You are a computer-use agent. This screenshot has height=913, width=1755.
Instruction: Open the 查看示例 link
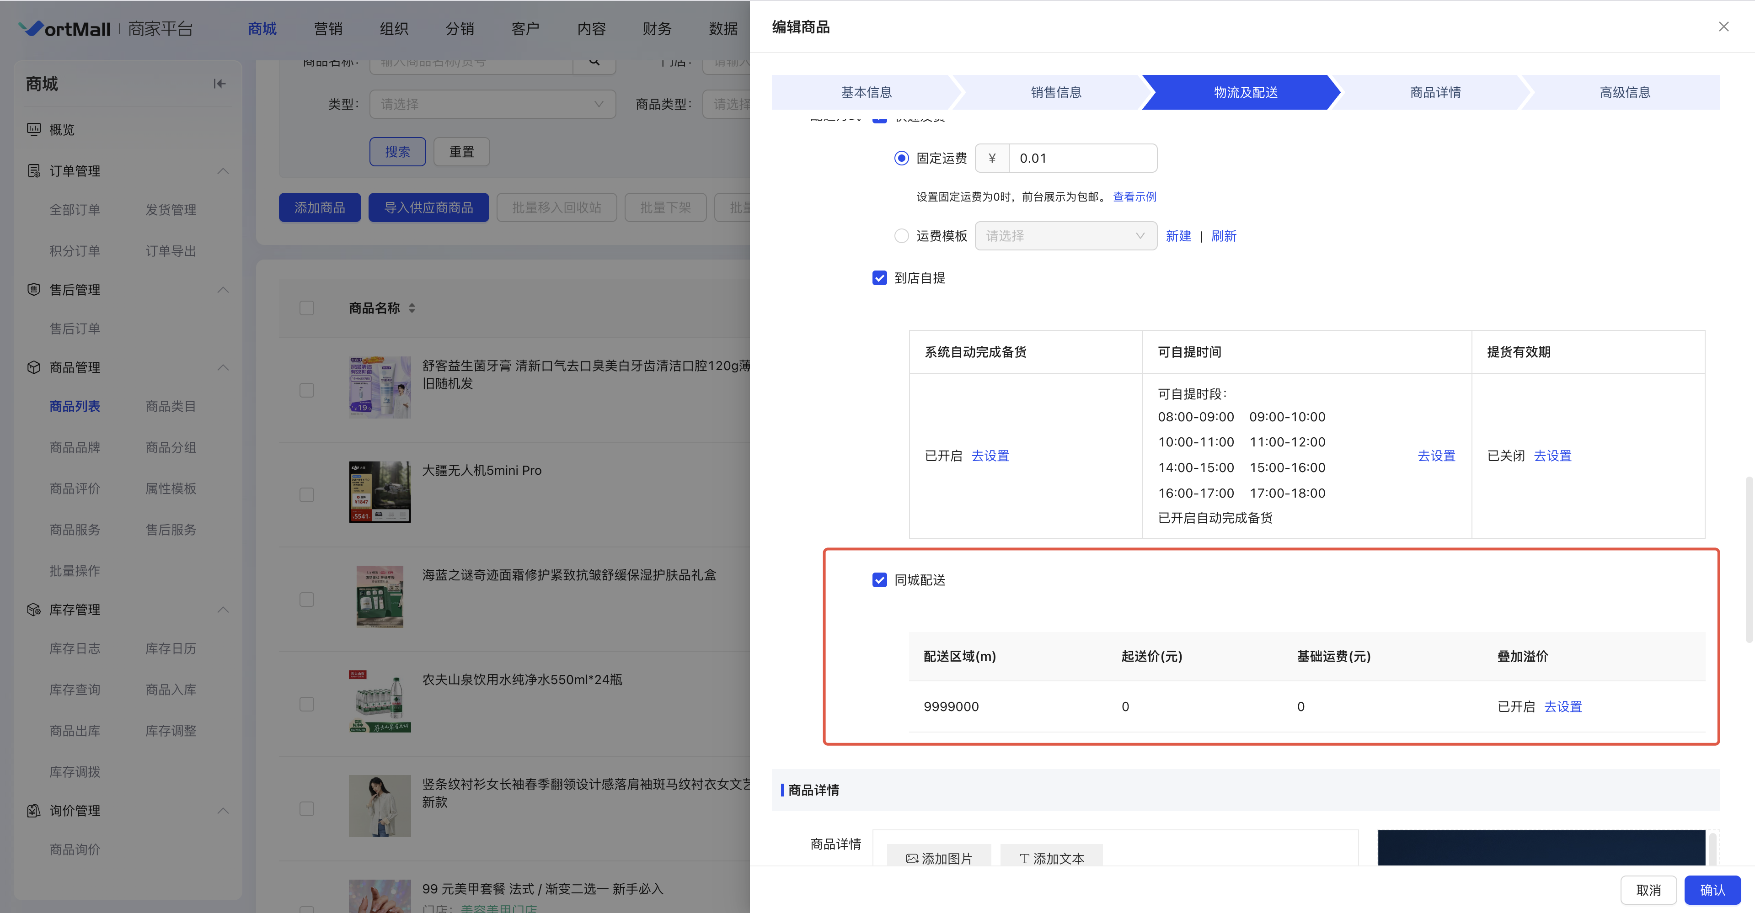click(1134, 197)
